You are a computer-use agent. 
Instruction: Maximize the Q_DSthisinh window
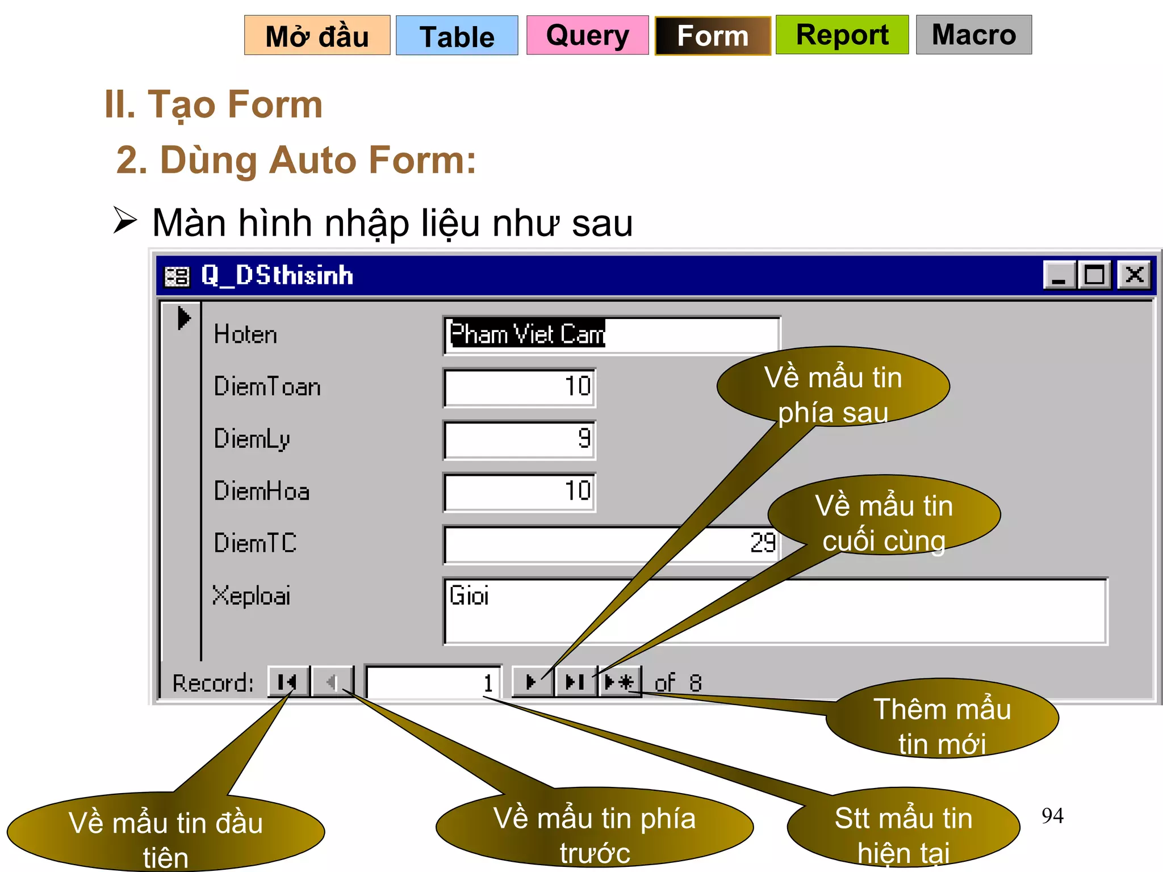pyautogui.click(x=1094, y=275)
